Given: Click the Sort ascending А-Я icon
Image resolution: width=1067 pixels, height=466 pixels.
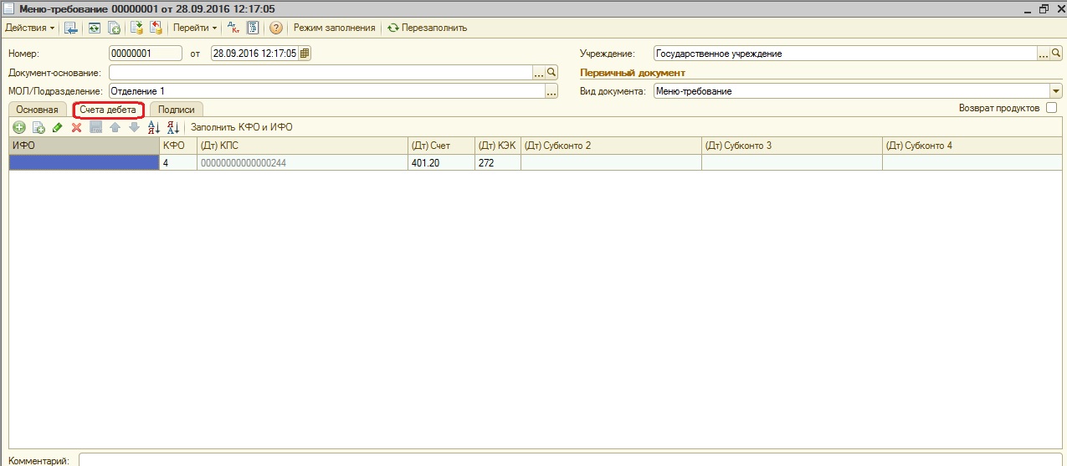Looking at the screenshot, I should (153, 127).
